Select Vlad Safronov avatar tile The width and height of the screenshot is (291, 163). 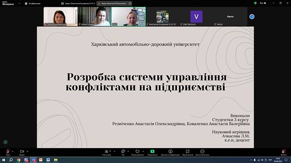click(x=196, y=16)
